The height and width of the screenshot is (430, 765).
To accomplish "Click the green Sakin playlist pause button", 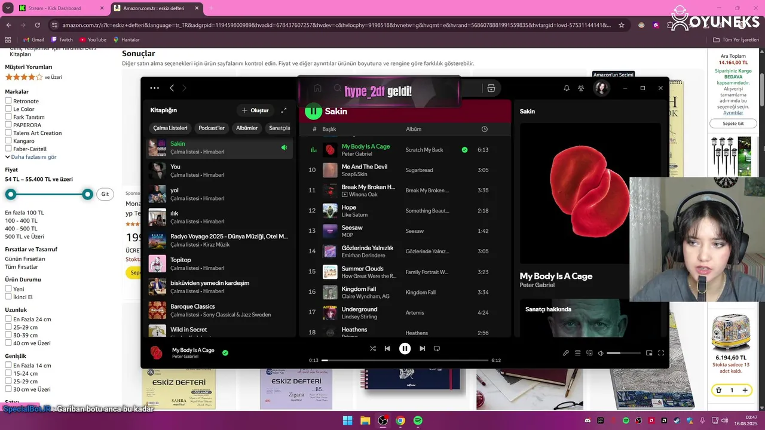I will click(x=313, y=111).
